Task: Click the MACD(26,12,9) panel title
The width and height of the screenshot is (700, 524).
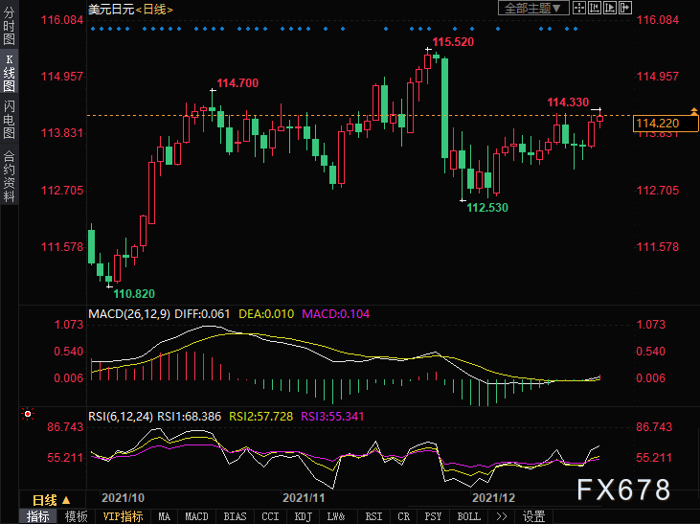Action: click(129, 314)
